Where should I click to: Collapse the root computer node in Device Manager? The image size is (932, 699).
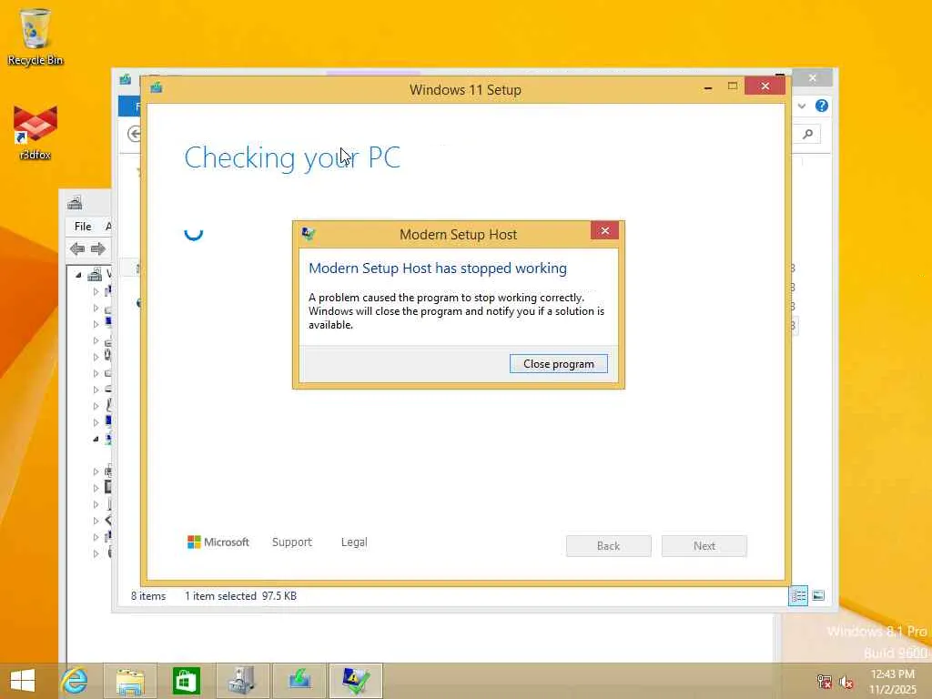pos(78,275)
